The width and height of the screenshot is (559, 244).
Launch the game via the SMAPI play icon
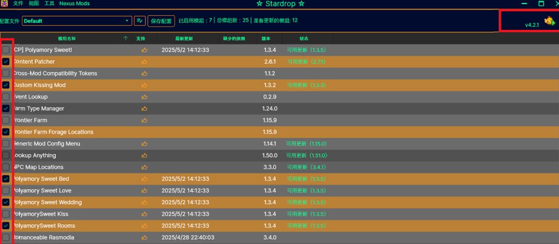[549, 21]
